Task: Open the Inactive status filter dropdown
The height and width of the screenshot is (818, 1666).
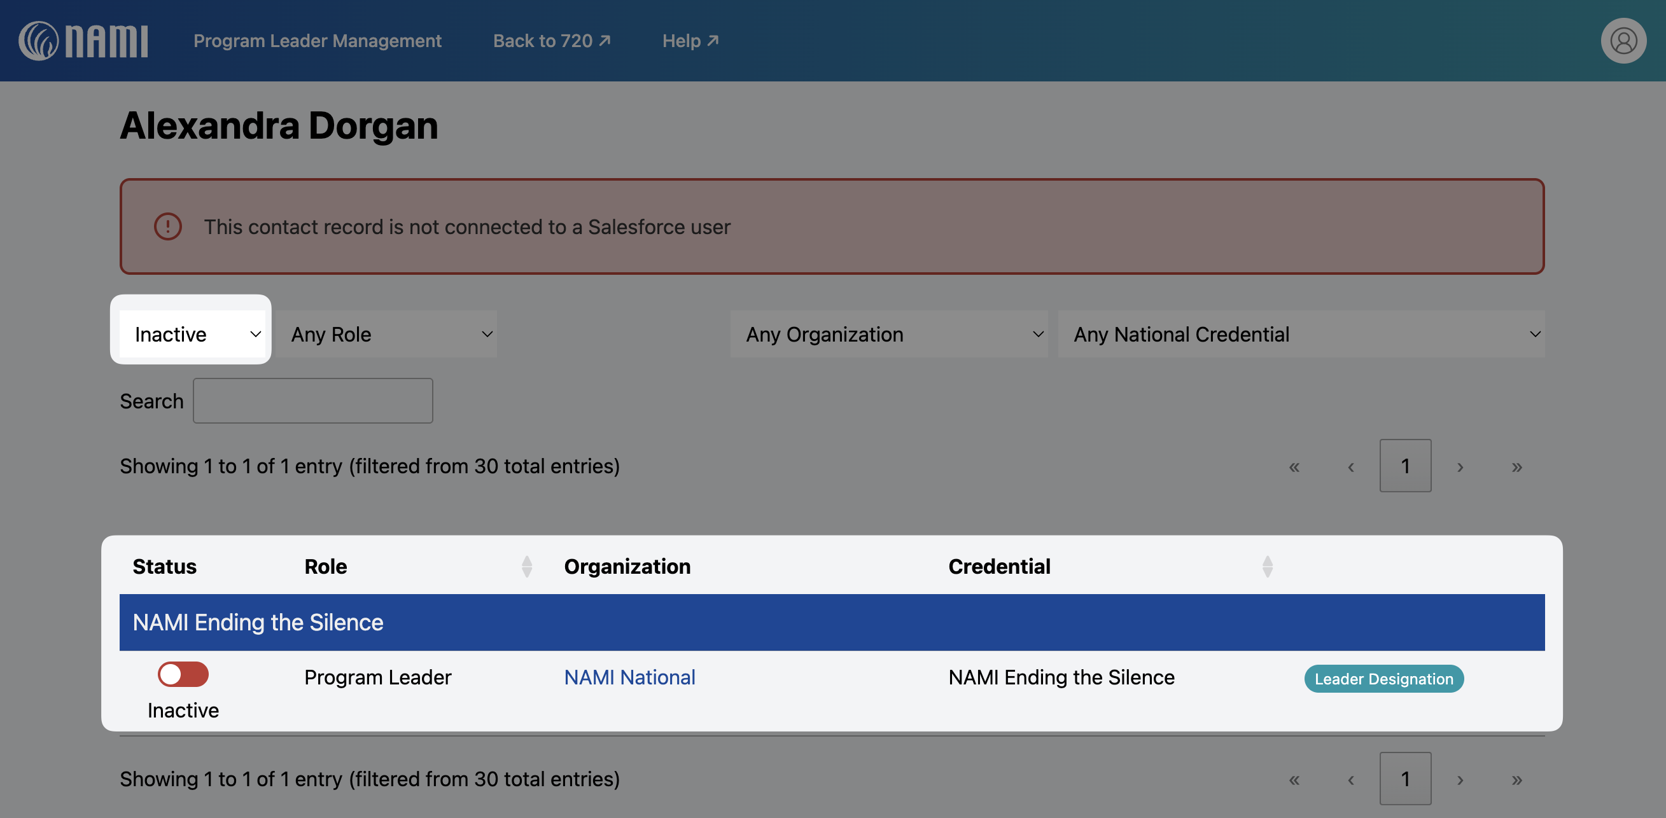Action: [192, 335]
